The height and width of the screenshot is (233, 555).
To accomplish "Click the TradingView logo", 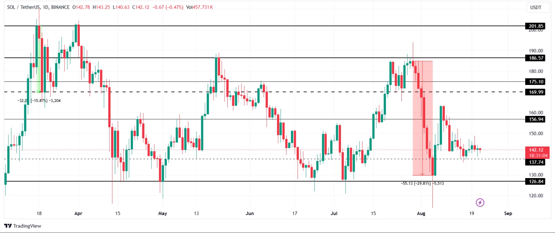I will point(23,226).
